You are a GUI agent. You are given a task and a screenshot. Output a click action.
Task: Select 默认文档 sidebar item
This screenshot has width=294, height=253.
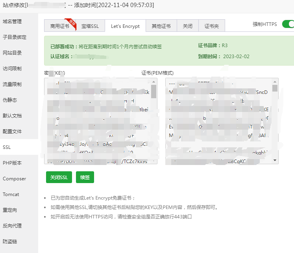(x=12, y=116)
